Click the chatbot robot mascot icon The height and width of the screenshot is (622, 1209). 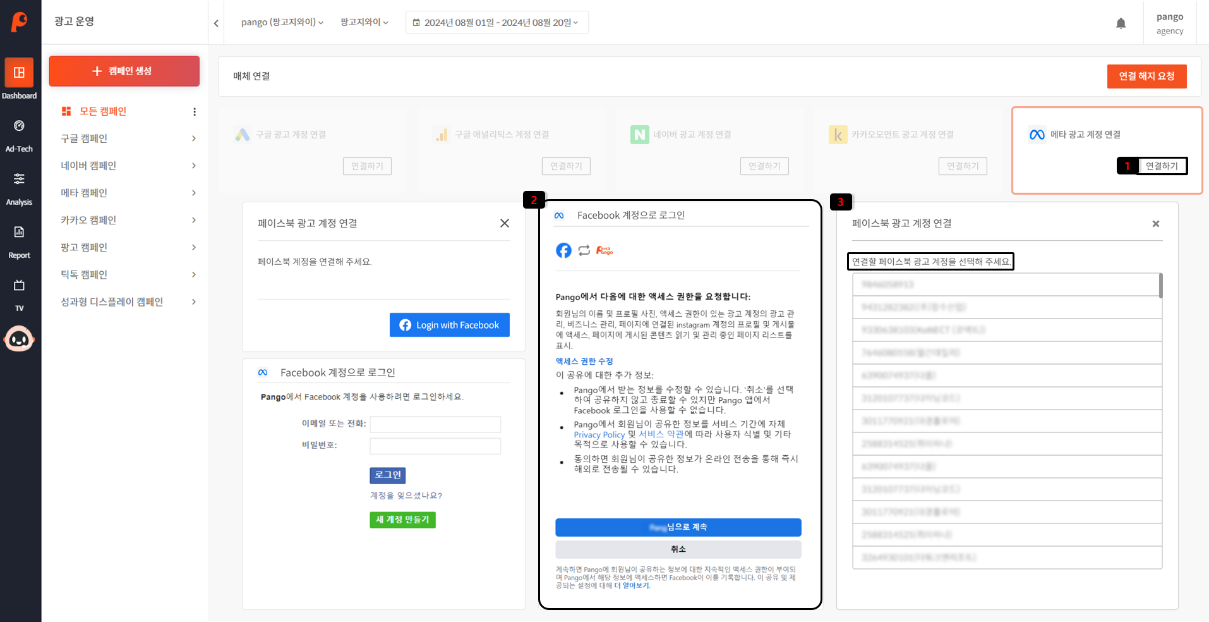pos(19,339)
